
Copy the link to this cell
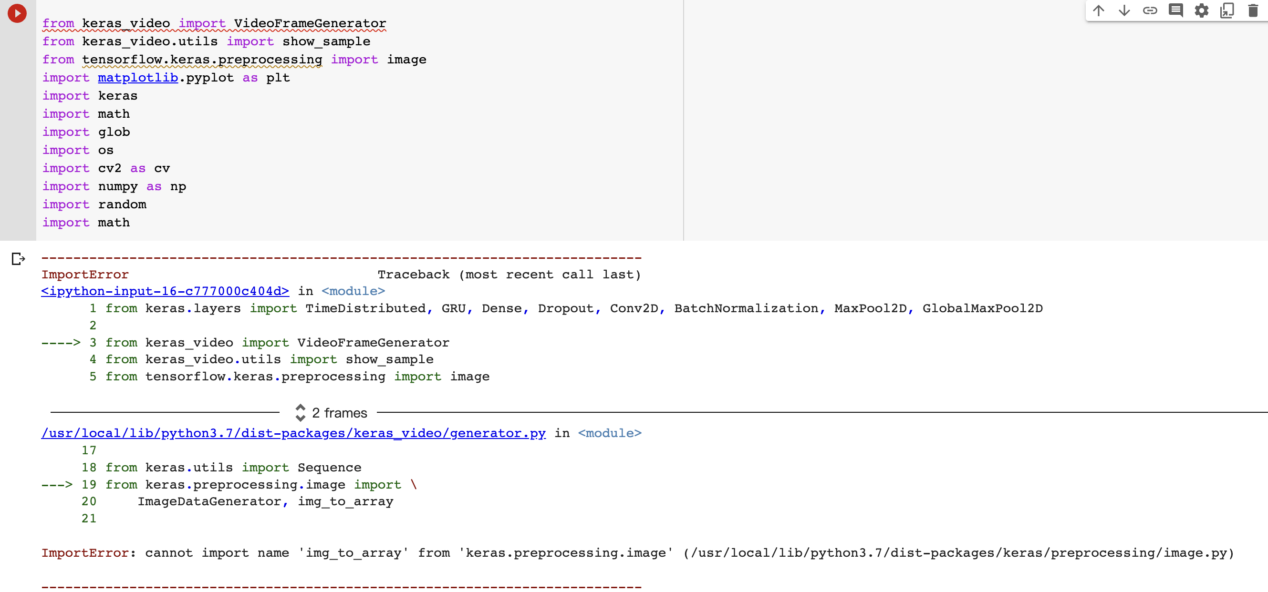pos(1150,10)
